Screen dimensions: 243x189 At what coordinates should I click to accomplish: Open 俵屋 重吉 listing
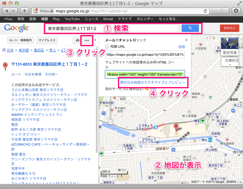18,154
